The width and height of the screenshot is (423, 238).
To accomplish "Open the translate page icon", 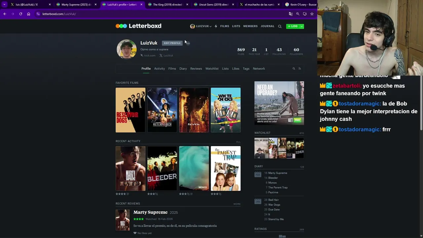I will (x=290, y=14).
